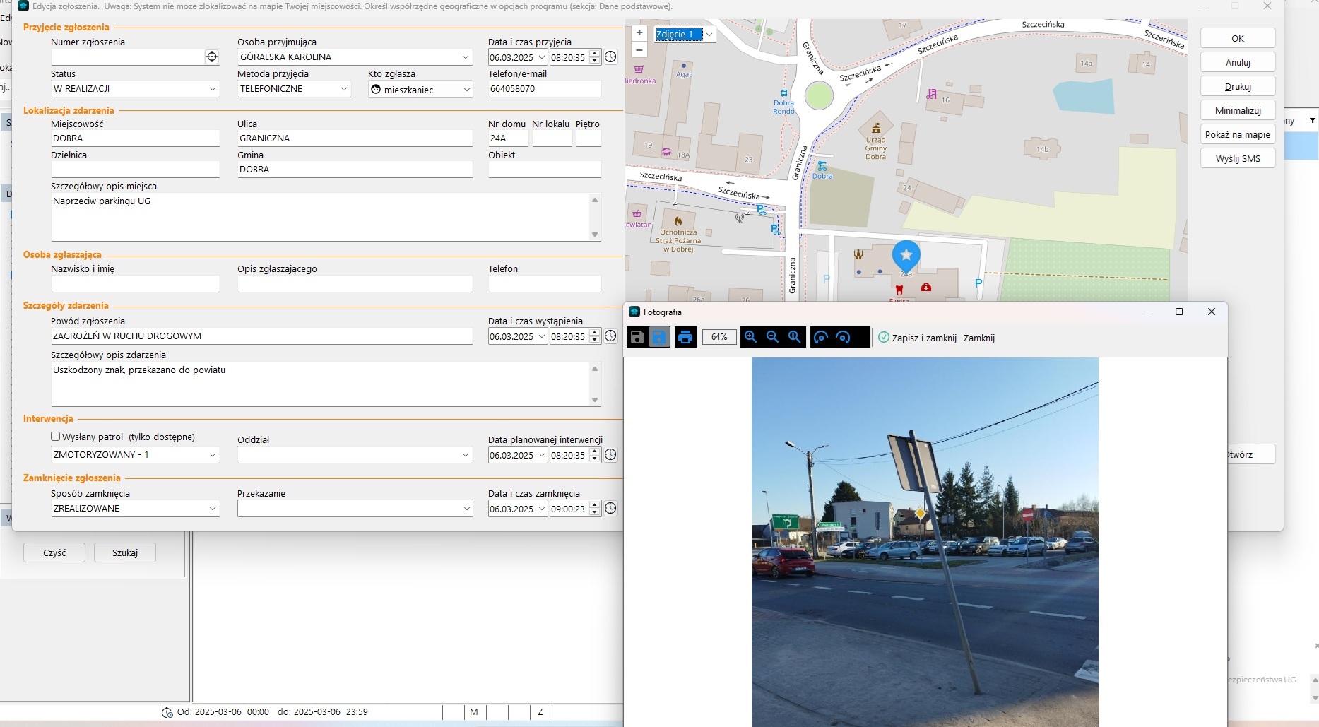This screenshot has width=1319, height=727.
Task: Click the OK button
Action: [1238, 38]
